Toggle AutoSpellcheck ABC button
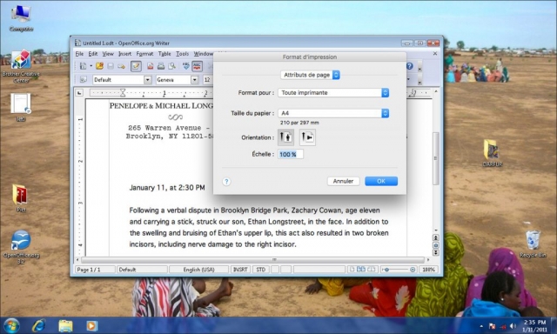This screenshot has width=557, height=334. coord(197,66)
